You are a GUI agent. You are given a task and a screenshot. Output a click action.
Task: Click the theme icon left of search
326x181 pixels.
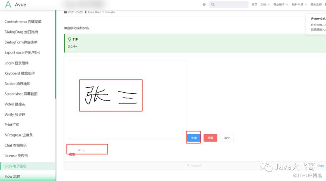(x=204, y=4)
